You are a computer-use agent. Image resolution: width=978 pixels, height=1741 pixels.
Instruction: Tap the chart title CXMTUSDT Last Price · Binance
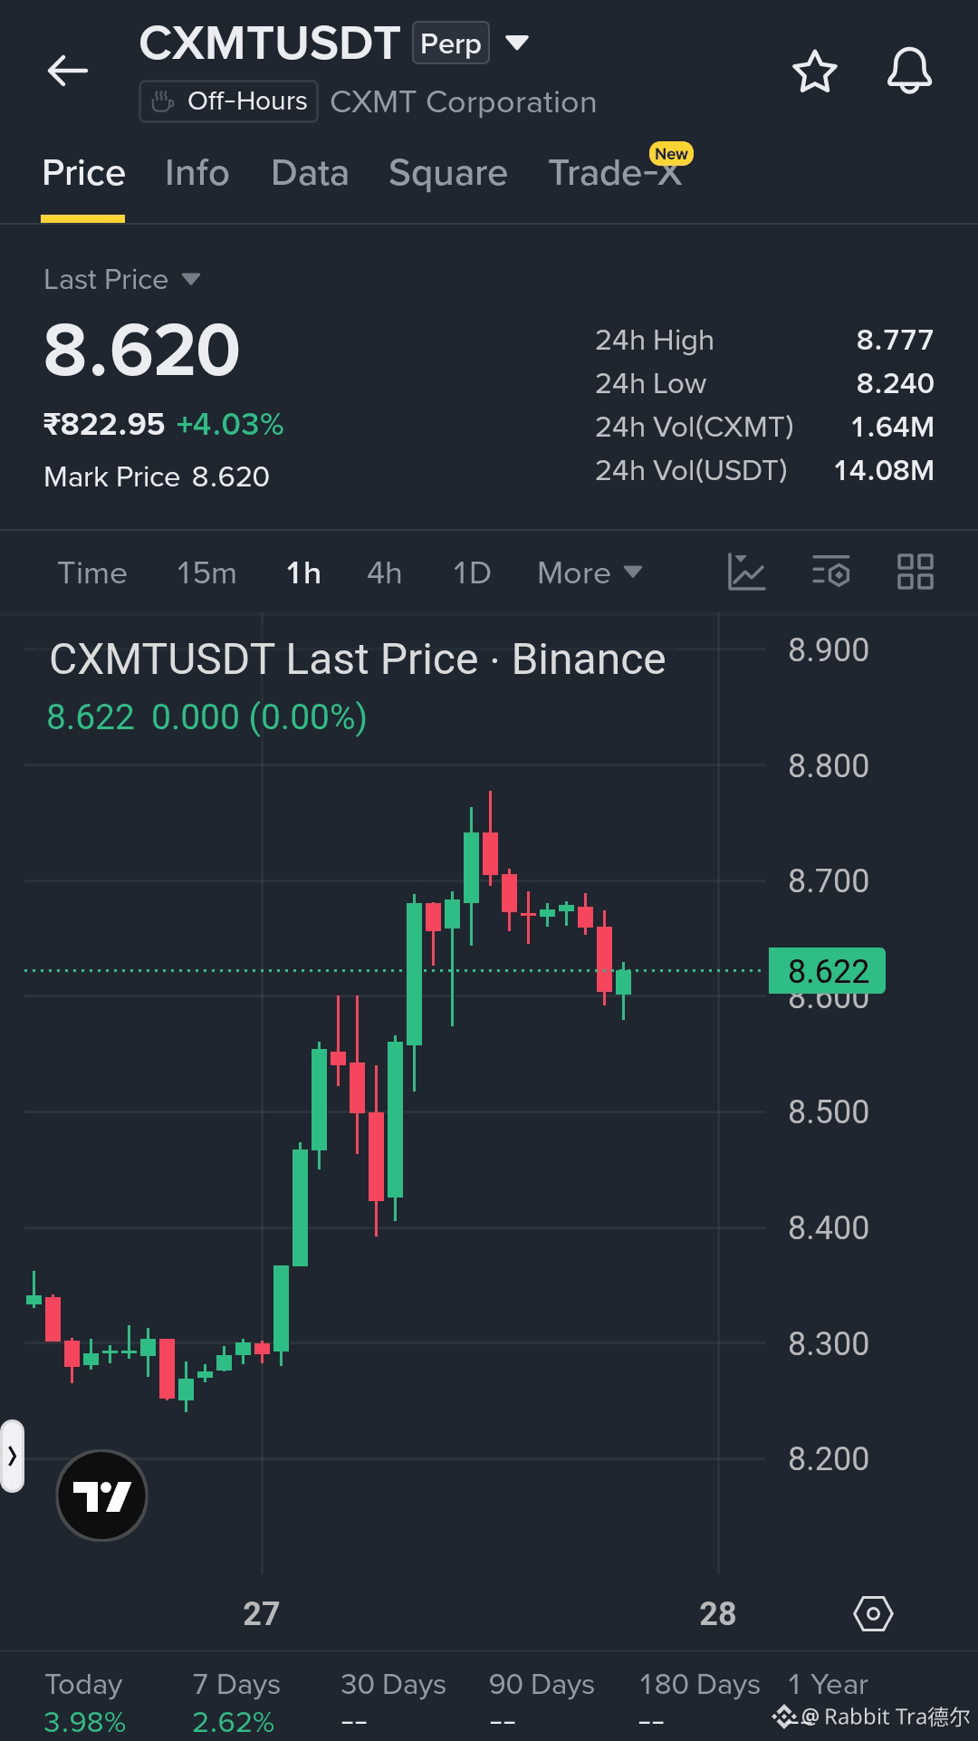pyautogui.click(x=358, y=659)
